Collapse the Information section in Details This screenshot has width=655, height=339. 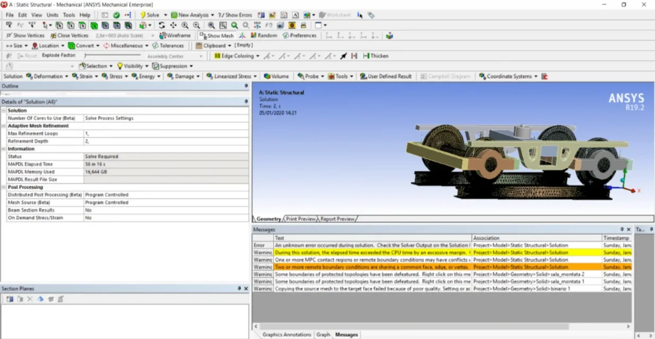(4, 149)
